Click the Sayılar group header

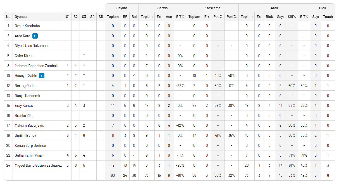pos(122,8)
